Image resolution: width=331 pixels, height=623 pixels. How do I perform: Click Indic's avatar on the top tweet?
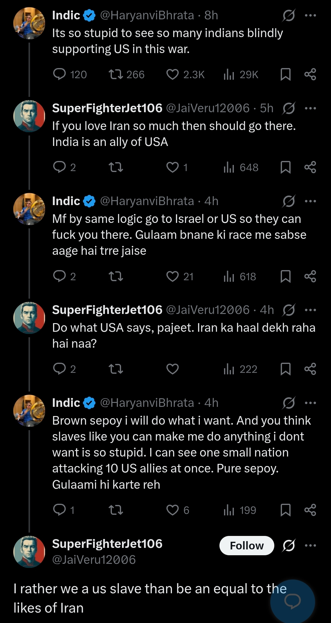pyautogui.click(x=29, y=23)
